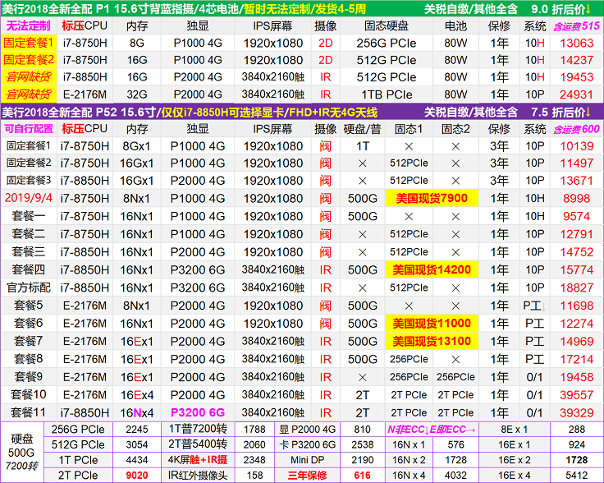The image size is (604, 483).
Task: Click the 可自行配置 label cell
Action: (29, 129)
